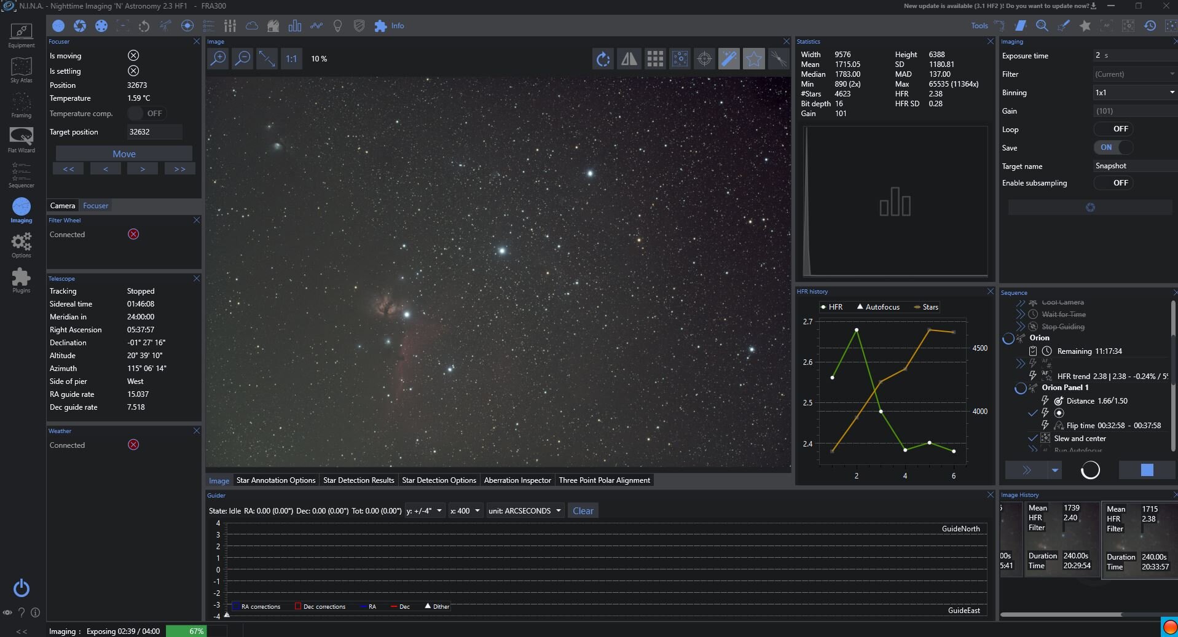This screenshot has width=1178, height=637.
Task: Switch to Star Detection Results tab
Action: point(358,480)
